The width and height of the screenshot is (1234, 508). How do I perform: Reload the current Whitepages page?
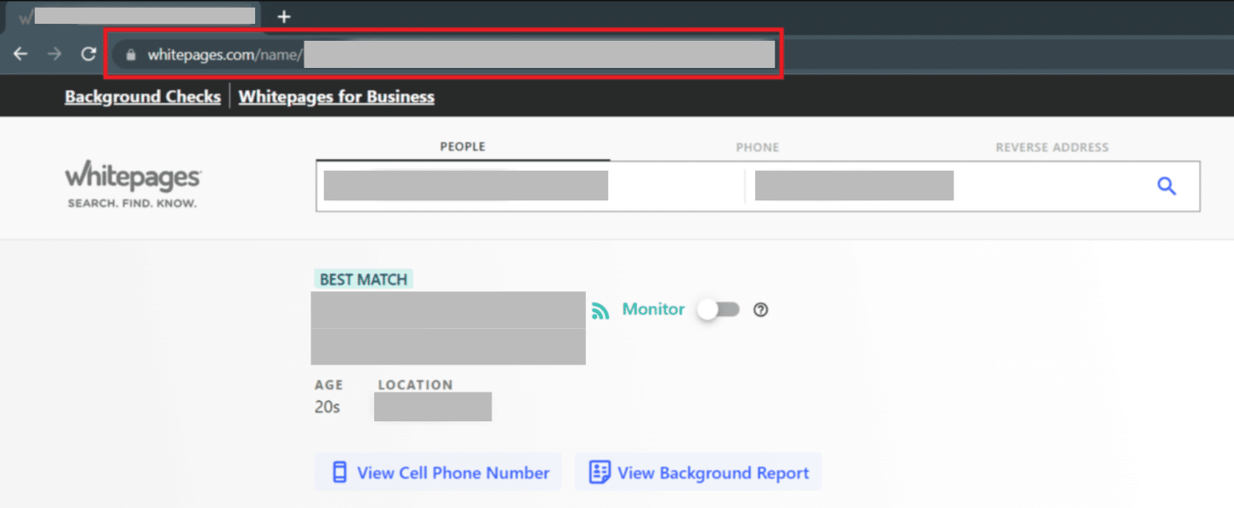(88, 54)
